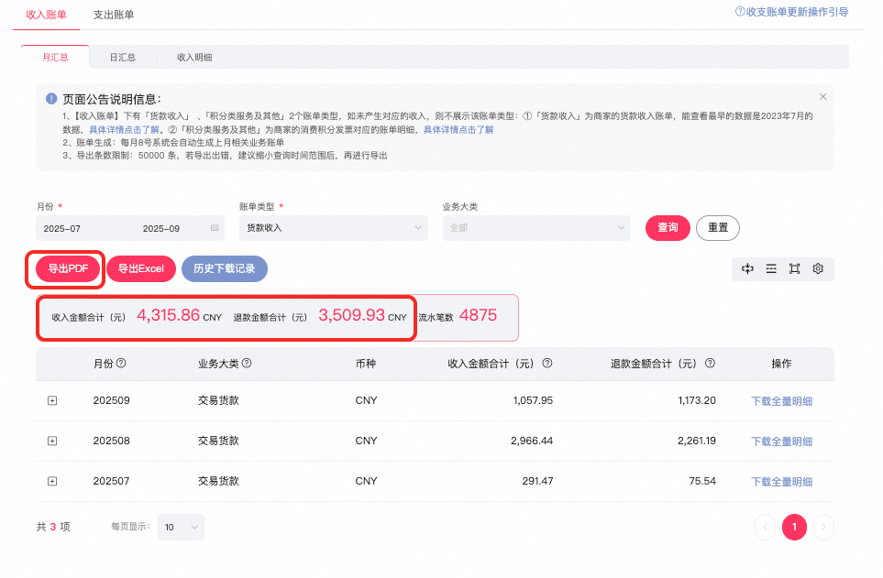Image resolution: width=883 pixels, height=578 pixels.
Task: Open the 账单类型 dropdown showing 货款收入
Action: tap(334, 228)
